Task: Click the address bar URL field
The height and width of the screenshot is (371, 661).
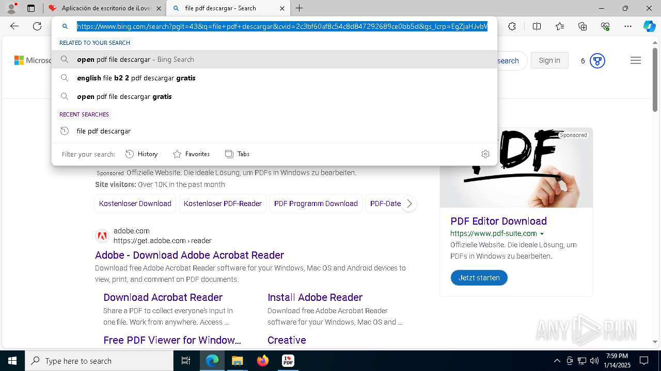Action: (x=282, y=26)
